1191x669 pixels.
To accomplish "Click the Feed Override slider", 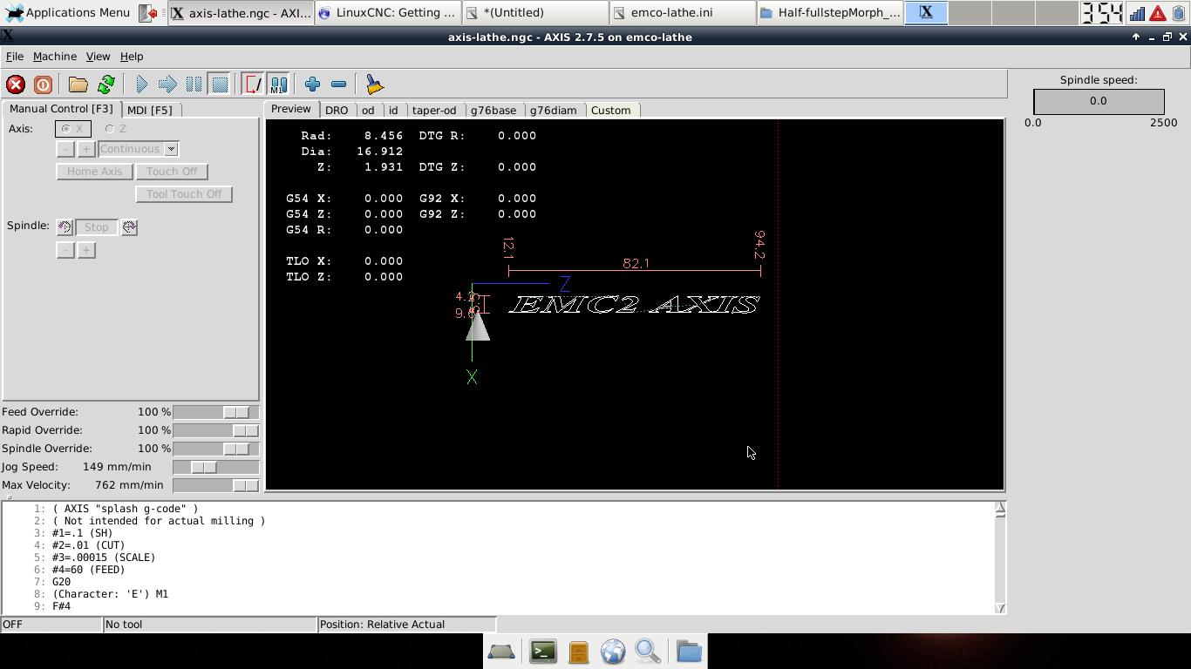I will pos(216,412).
